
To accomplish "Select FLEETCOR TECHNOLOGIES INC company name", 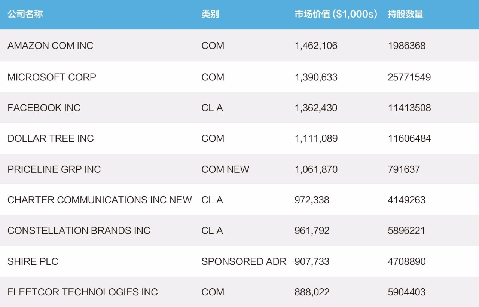I will (83, 292).
